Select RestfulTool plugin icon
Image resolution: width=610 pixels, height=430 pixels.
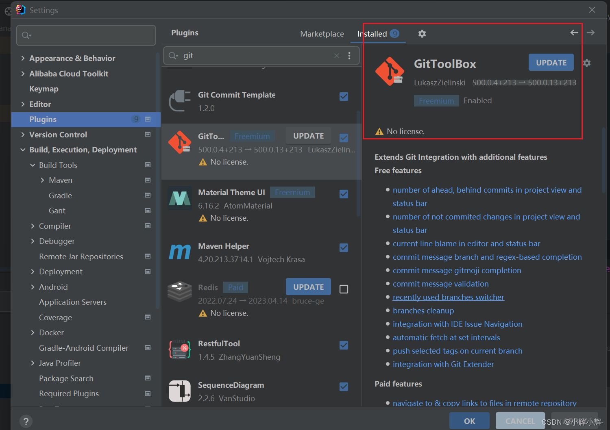pyautogui.click(x=180, y=350)
